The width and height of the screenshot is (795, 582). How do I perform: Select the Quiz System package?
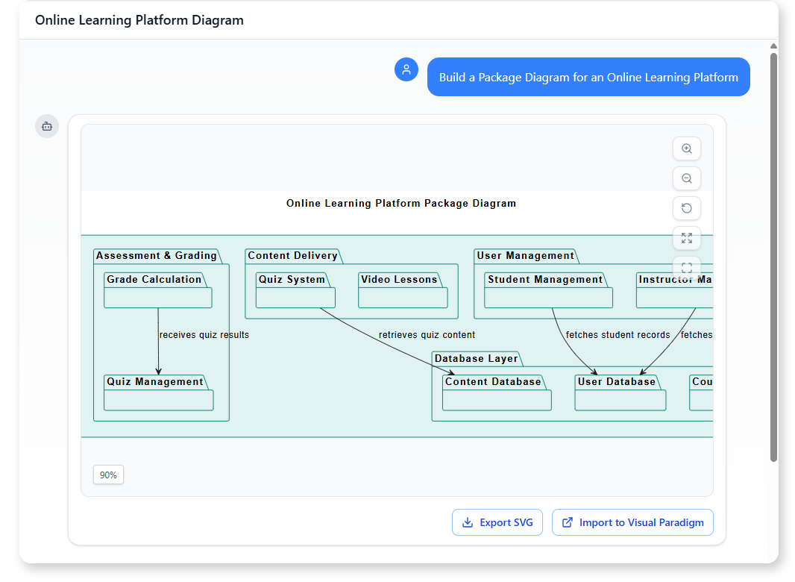295,291
